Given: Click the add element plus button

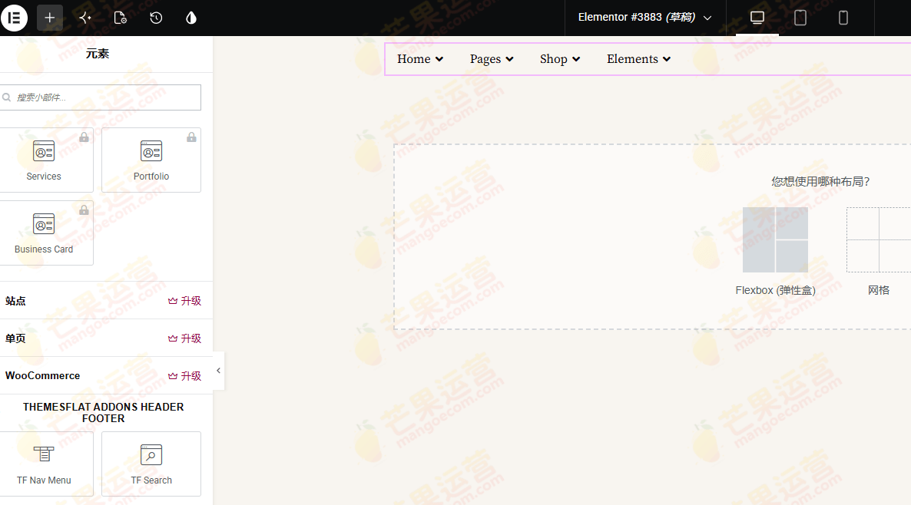Looking at the screenshot, I should (x=50, y=18).
